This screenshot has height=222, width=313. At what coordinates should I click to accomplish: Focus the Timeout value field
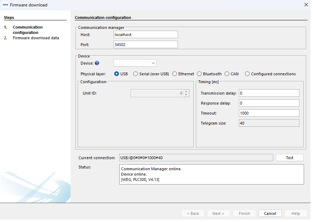(x=269, y=113)
